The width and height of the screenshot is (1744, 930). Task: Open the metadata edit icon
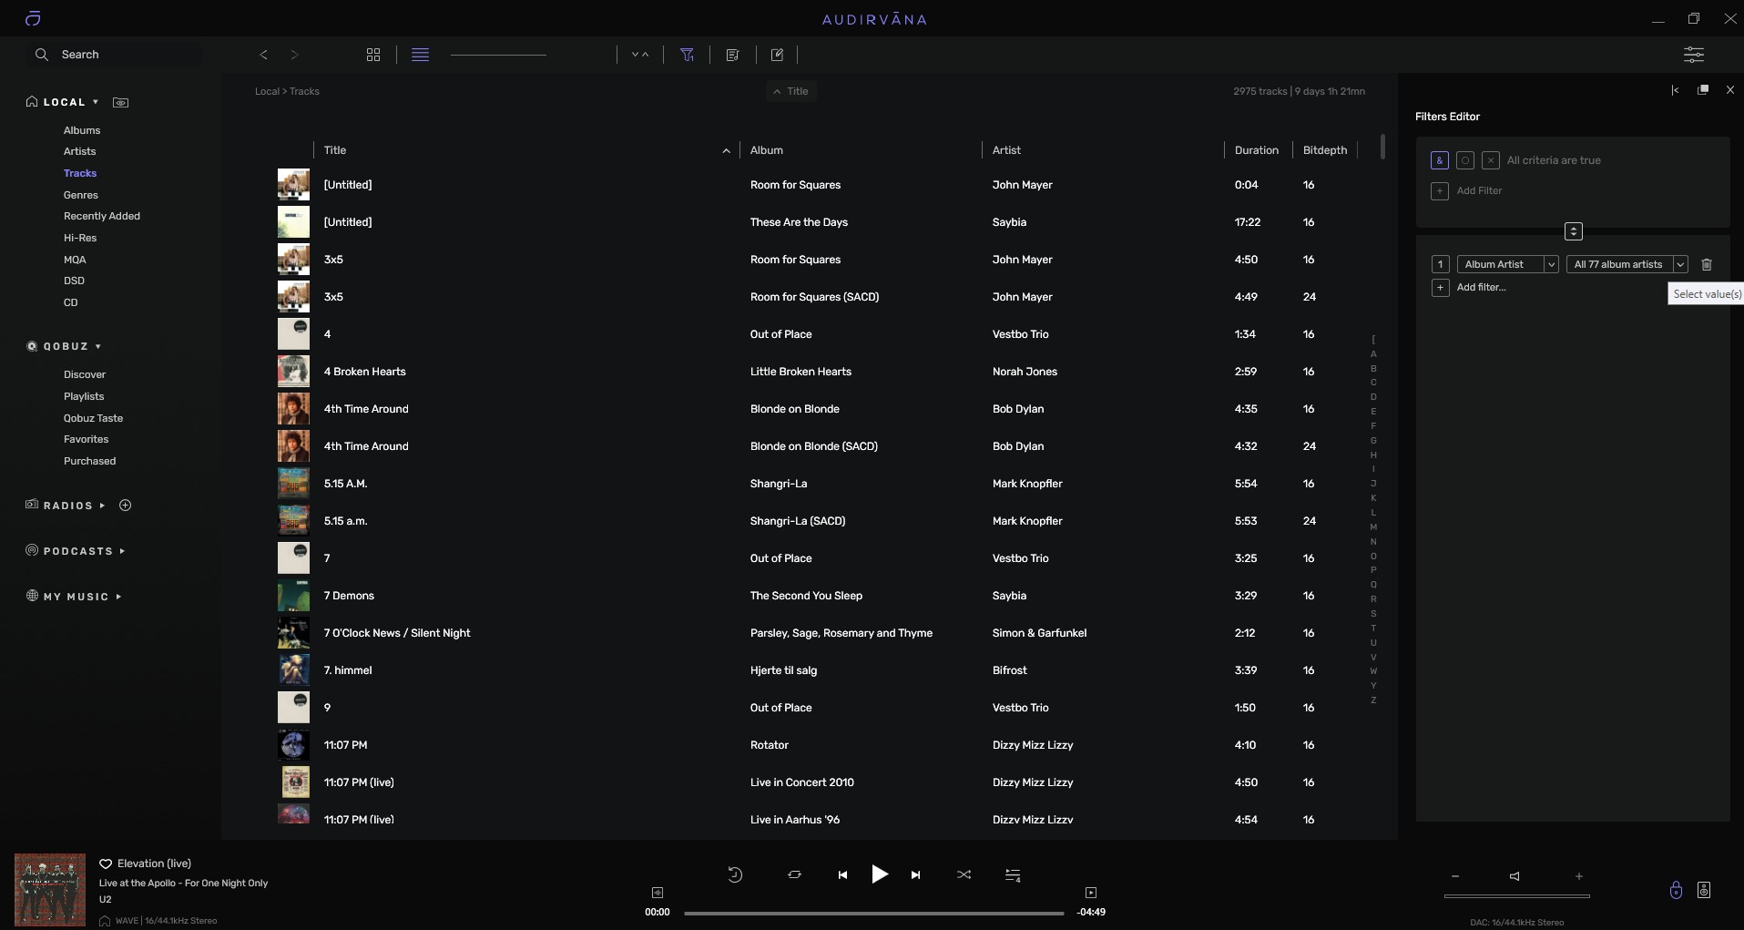click(x=777, y=55)
